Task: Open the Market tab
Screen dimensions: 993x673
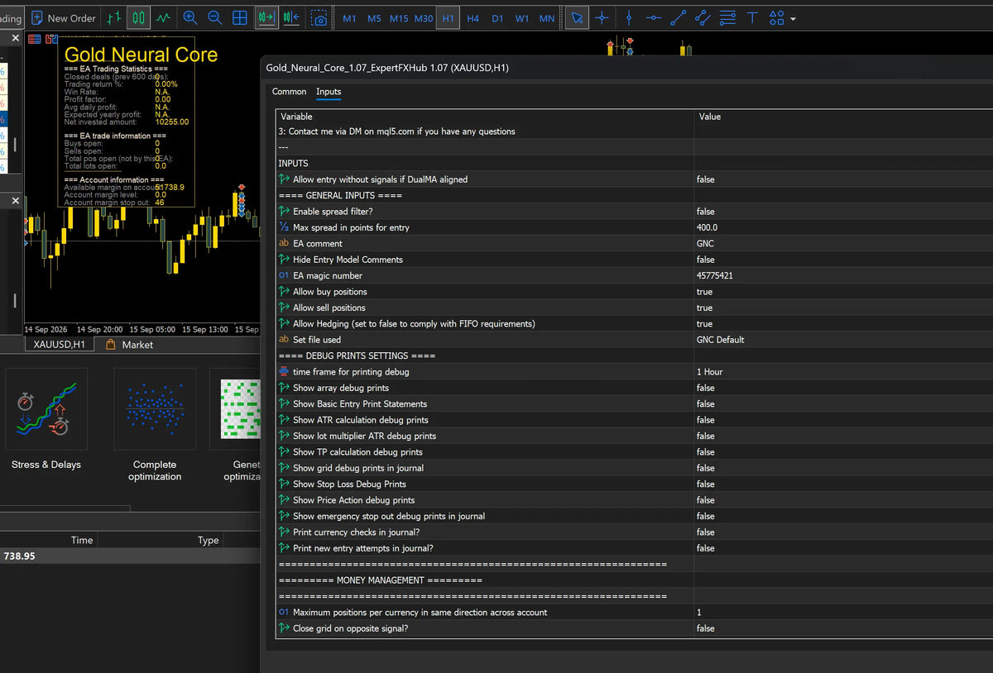Action: click(130, 345)
